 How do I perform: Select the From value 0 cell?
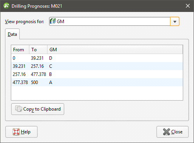click(x=14, y=58)
